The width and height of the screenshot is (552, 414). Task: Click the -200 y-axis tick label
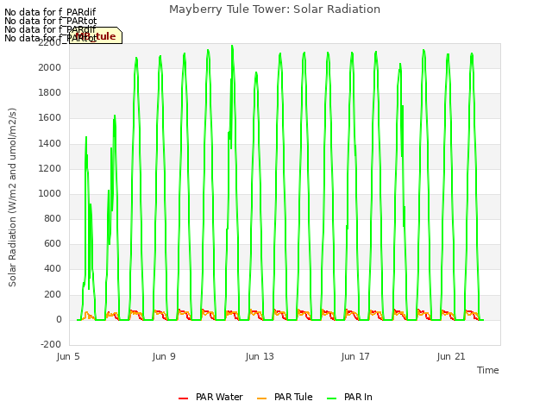[x=51, y=345]
